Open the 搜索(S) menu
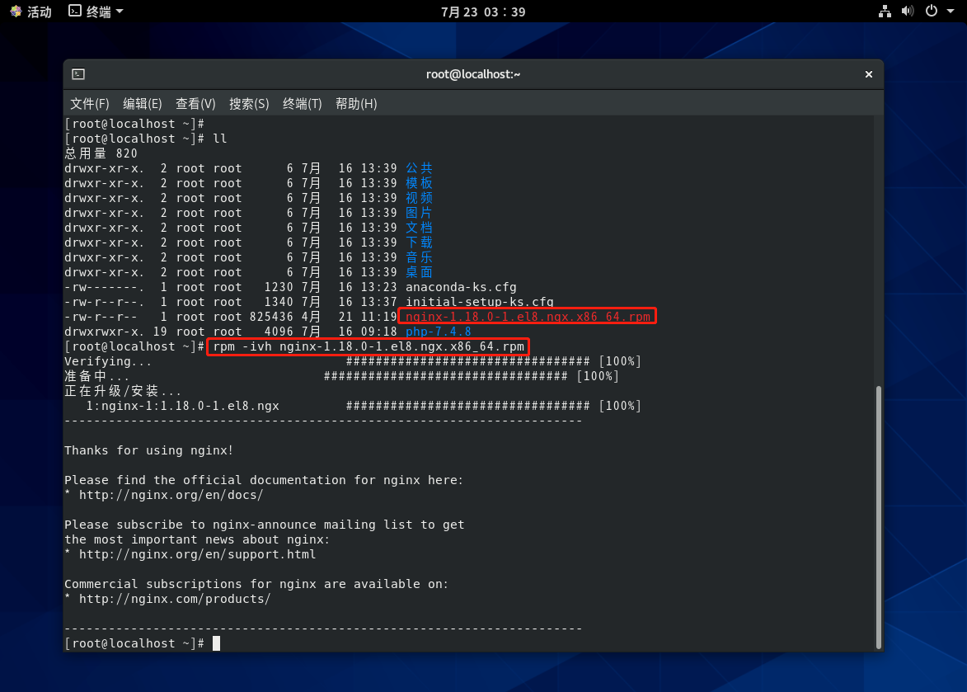Screen dimensions: 967x692 coord(249,103)
